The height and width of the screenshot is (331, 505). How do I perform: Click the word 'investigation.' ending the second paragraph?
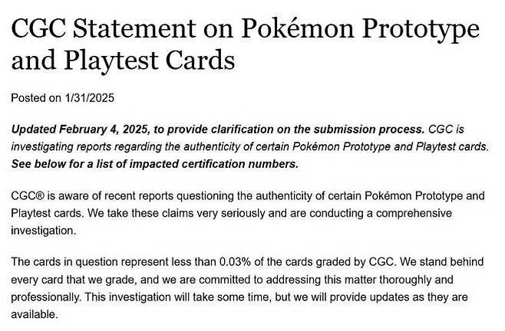41,231
